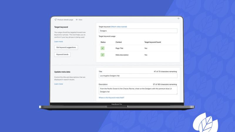Open the Product details page link
Viewport: 235px width, 132px height.
click(65, 20)
